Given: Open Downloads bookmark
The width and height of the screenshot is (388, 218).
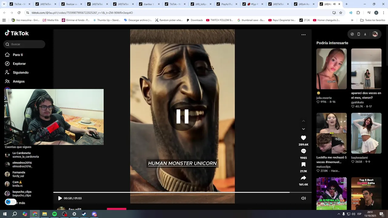Looking at the screenshot, I should click(x=194, y=20).
